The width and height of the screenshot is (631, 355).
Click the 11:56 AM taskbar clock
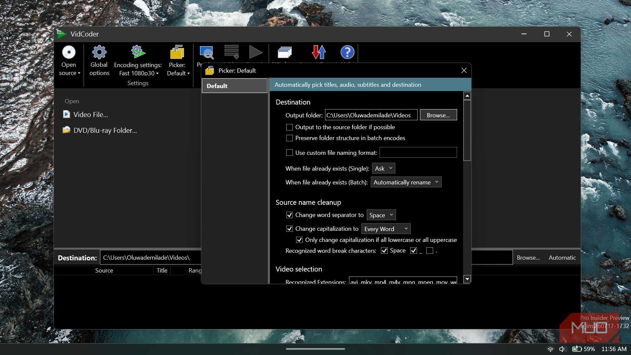pyautogui.click(x=614, y=349)
